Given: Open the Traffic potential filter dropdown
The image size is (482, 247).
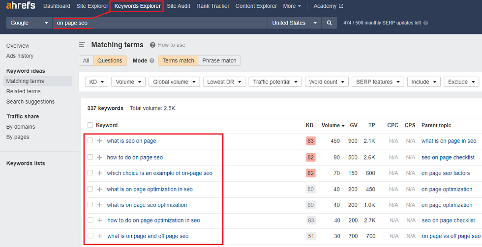Looking at the screenshot, I should pyautogui.click(x=275, y=82).
